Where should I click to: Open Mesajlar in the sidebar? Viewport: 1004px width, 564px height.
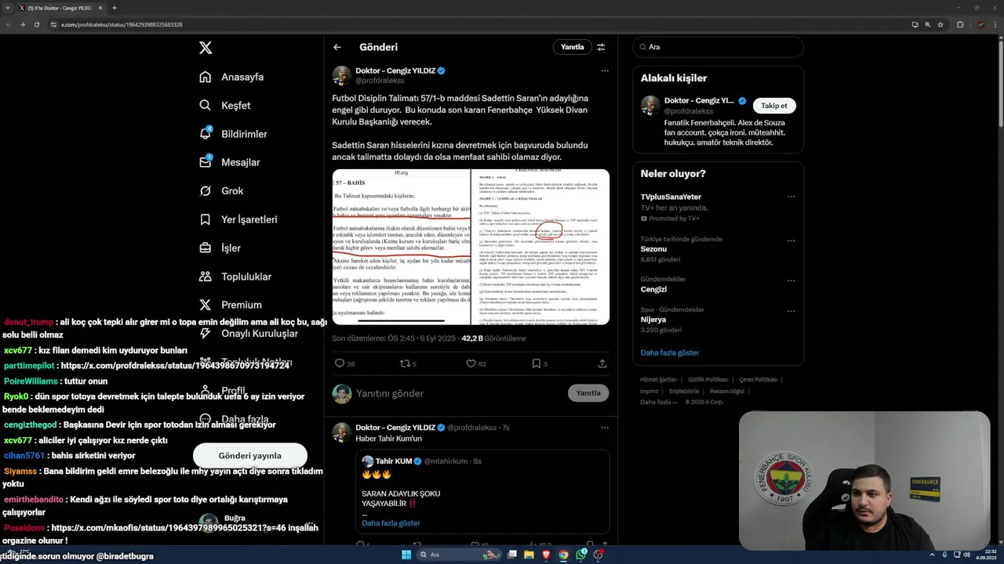[x=229, y=162]
